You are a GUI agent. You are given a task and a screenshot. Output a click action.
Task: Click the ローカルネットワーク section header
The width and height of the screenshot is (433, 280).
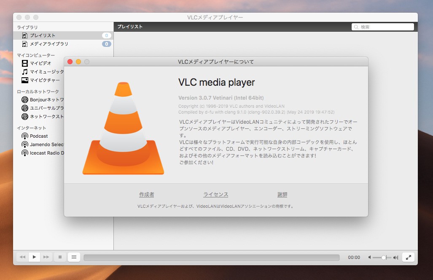(38, 91)
